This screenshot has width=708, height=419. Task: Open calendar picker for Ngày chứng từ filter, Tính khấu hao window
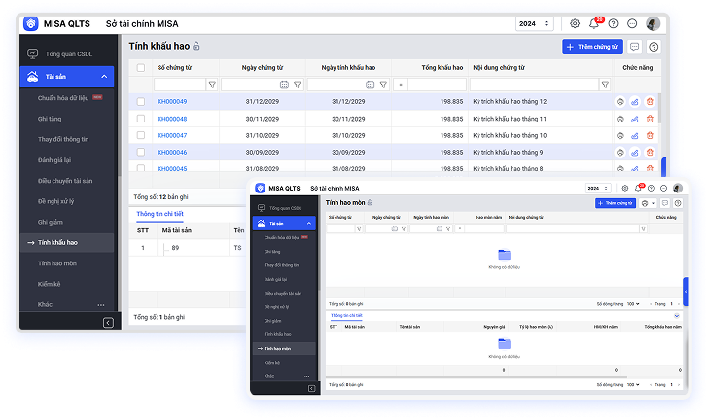click(284, 85)
